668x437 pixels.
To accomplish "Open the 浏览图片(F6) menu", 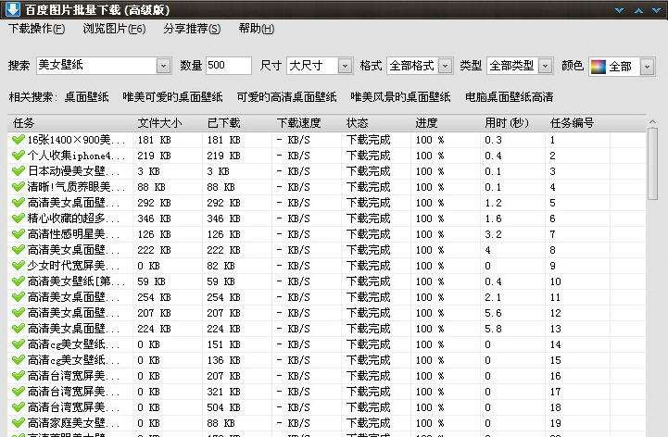I will 114,29.
